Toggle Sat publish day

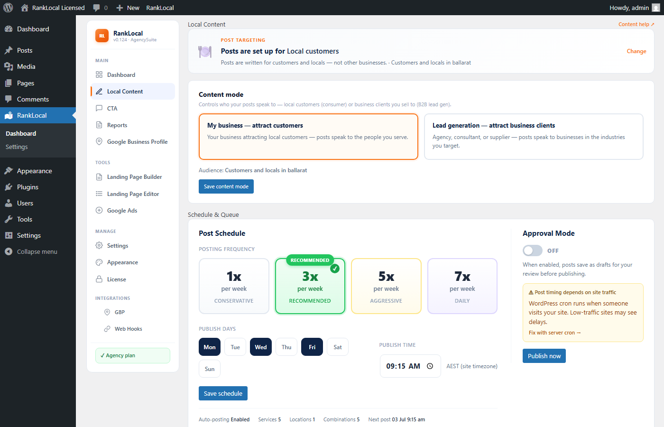click(338, 347)
